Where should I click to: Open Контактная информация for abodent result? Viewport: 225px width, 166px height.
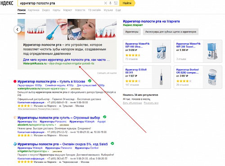[31, 132]
